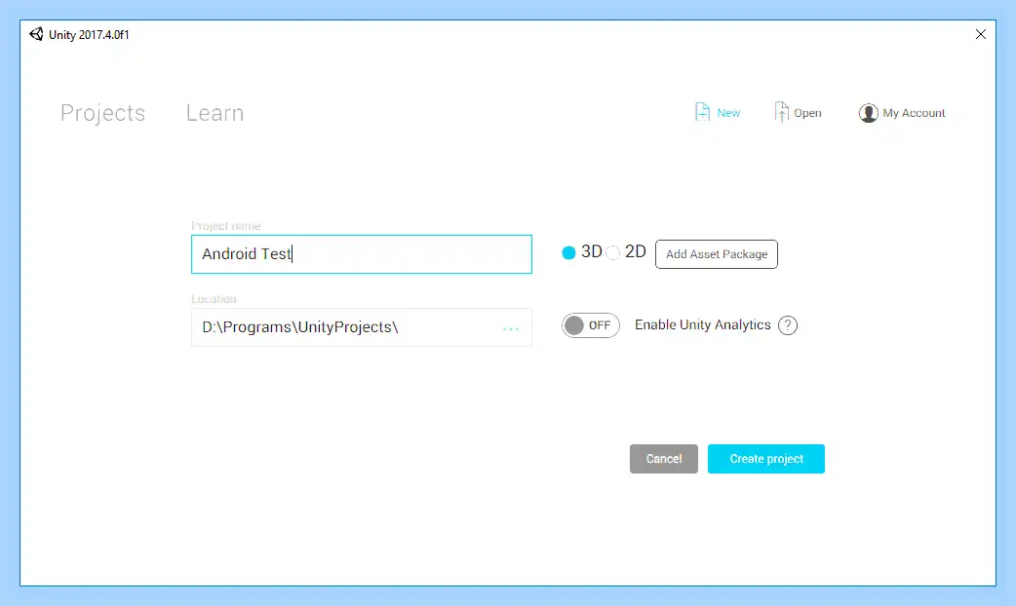Click the Project name input field
This screenshot has width=1016, height=606.
coord(362,253)
